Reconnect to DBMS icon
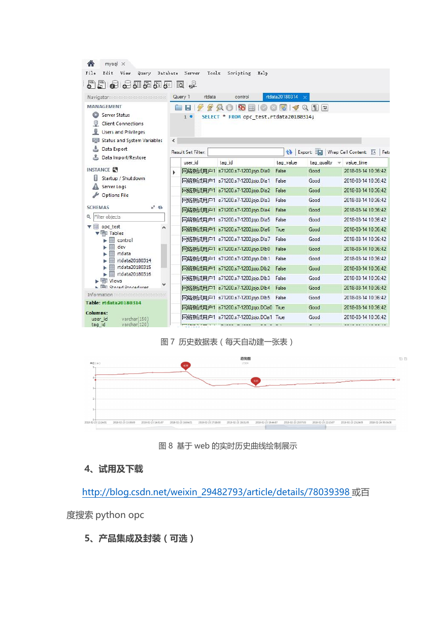This screenshot has height=623, width=441. coord(192,85)
